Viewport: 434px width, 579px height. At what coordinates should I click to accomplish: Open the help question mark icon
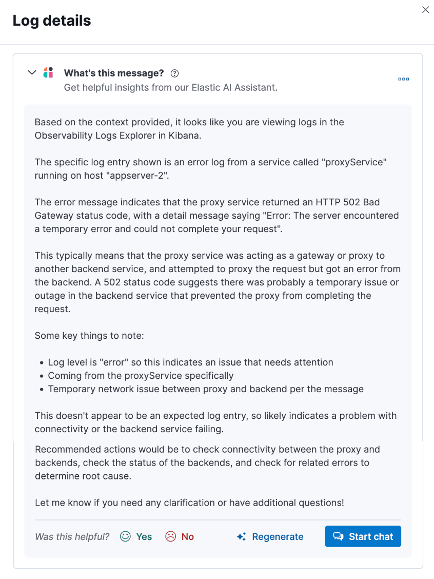pos(174,73)
